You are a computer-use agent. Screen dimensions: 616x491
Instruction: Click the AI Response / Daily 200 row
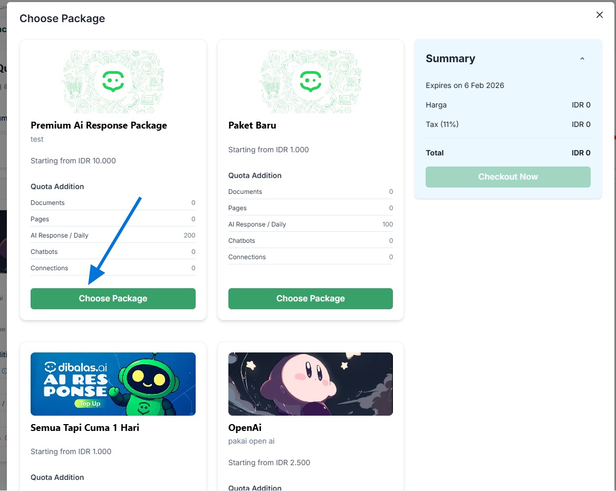tap(113, 235)
